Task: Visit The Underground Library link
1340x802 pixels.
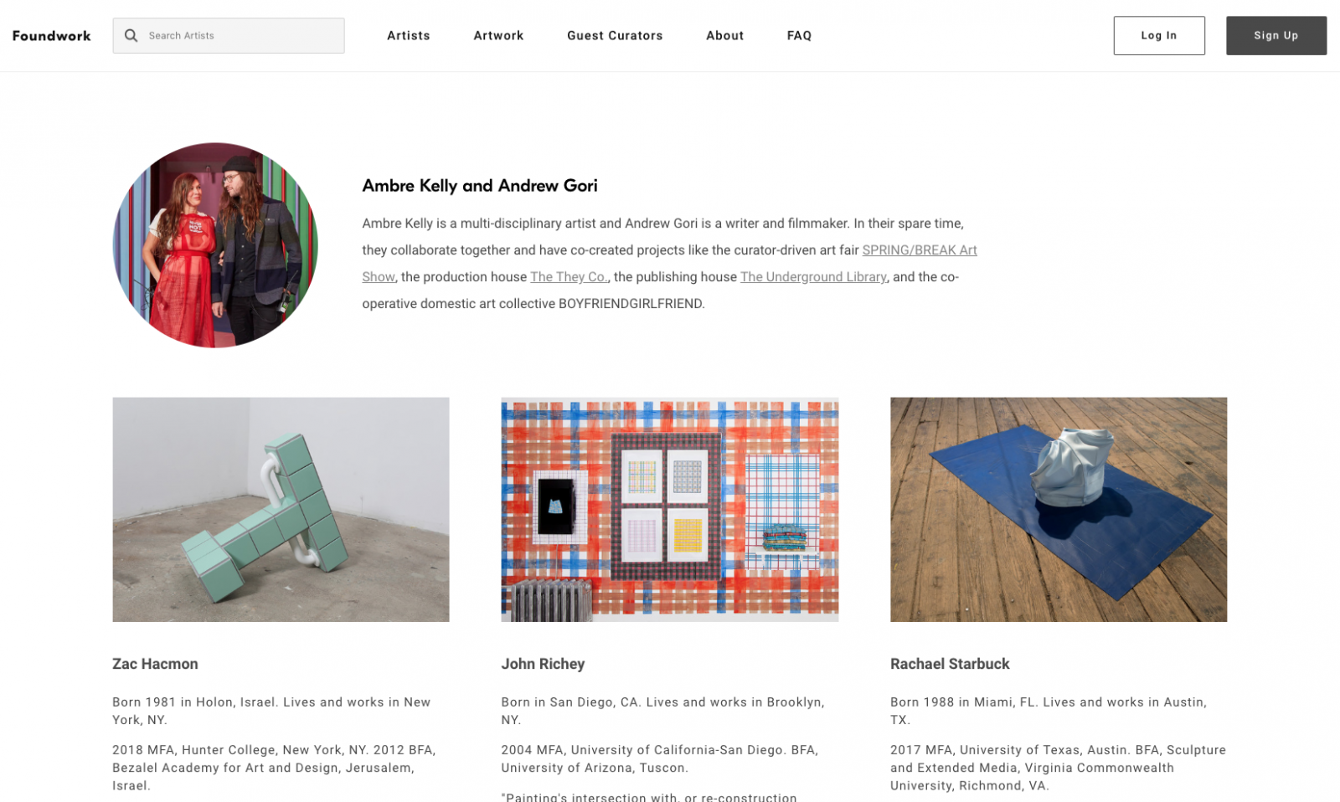Action: 813,276
